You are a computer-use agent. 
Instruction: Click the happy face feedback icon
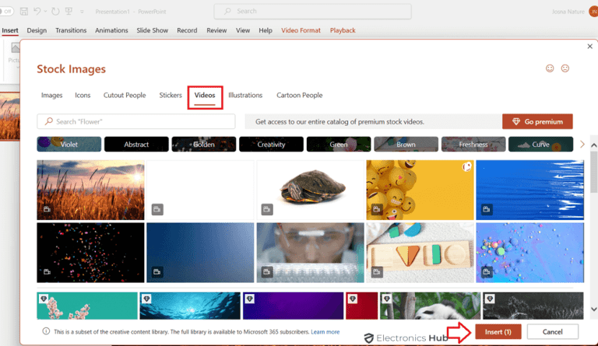(550, 68)
